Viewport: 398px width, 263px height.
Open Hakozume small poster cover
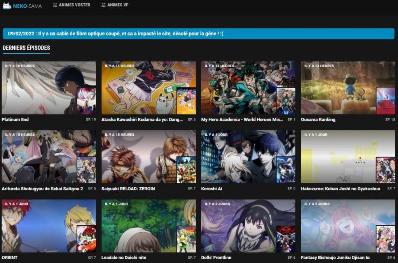pyautogui.click(x=386, y=170)
